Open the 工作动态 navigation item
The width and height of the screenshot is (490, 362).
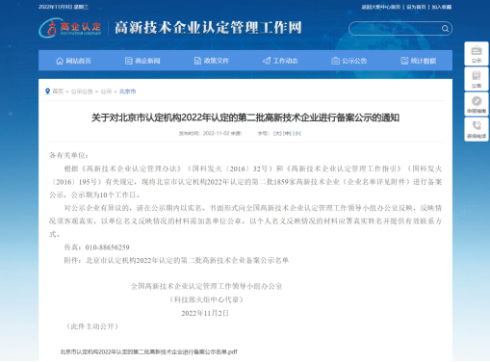click(x=280, y=61)
